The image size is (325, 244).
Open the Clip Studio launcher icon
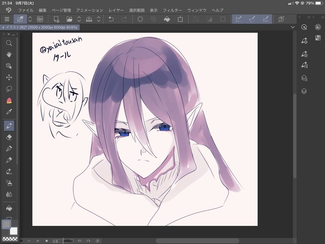click(x=20, y=19)
